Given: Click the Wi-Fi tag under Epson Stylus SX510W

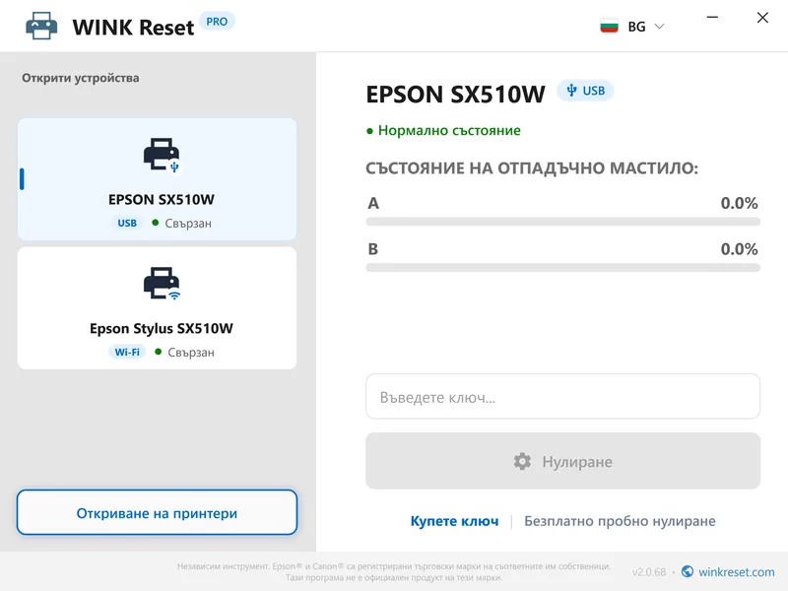Looking at the screenshot, I should coord(127,353).
